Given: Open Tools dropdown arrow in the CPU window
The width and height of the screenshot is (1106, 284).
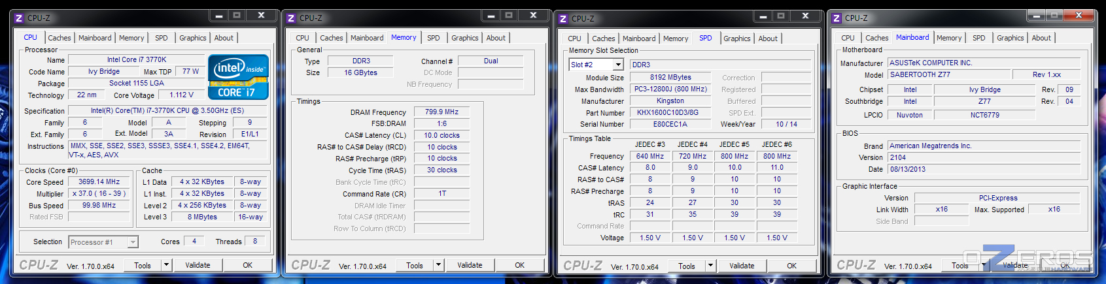Looking at the screenshot, I should pyautogui.click(x=166, y=265).
